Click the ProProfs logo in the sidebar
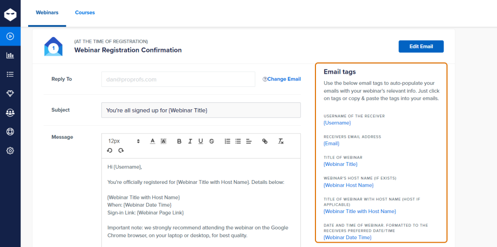Screen dimensions: 497x247 coord(10,14)
